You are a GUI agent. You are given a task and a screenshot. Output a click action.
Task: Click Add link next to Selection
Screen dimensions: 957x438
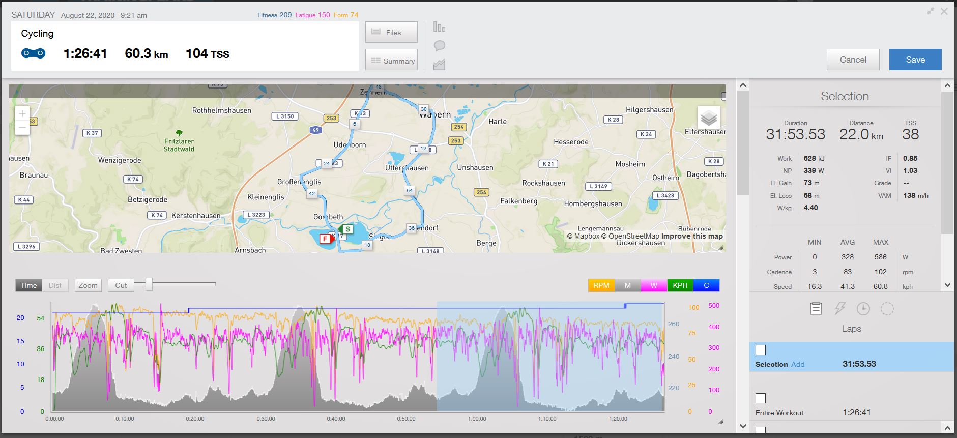point(798,364)
